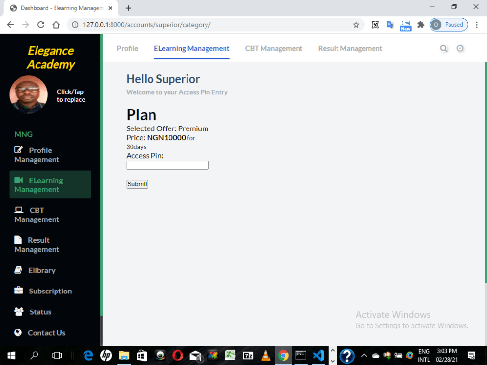Click the Paused profile button
Image resolution: width=487 pixels, height=365 pixels.
click(449, 25)
